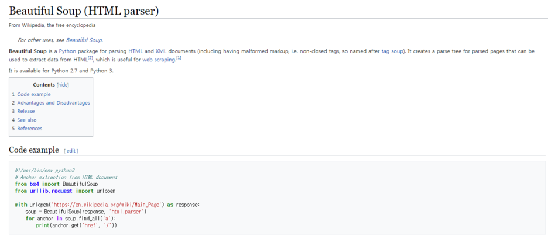Click the Python 2.7 and Python 3 sentence
This screenshot has height=242, width=548.
coord(61,71)
